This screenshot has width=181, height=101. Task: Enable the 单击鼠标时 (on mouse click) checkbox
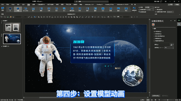pyautogui.click(x=156, y=10)
